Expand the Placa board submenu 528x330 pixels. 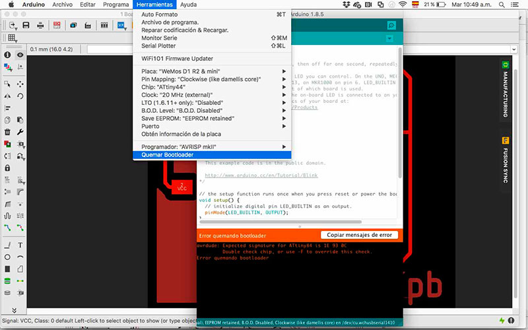point(212,71)
